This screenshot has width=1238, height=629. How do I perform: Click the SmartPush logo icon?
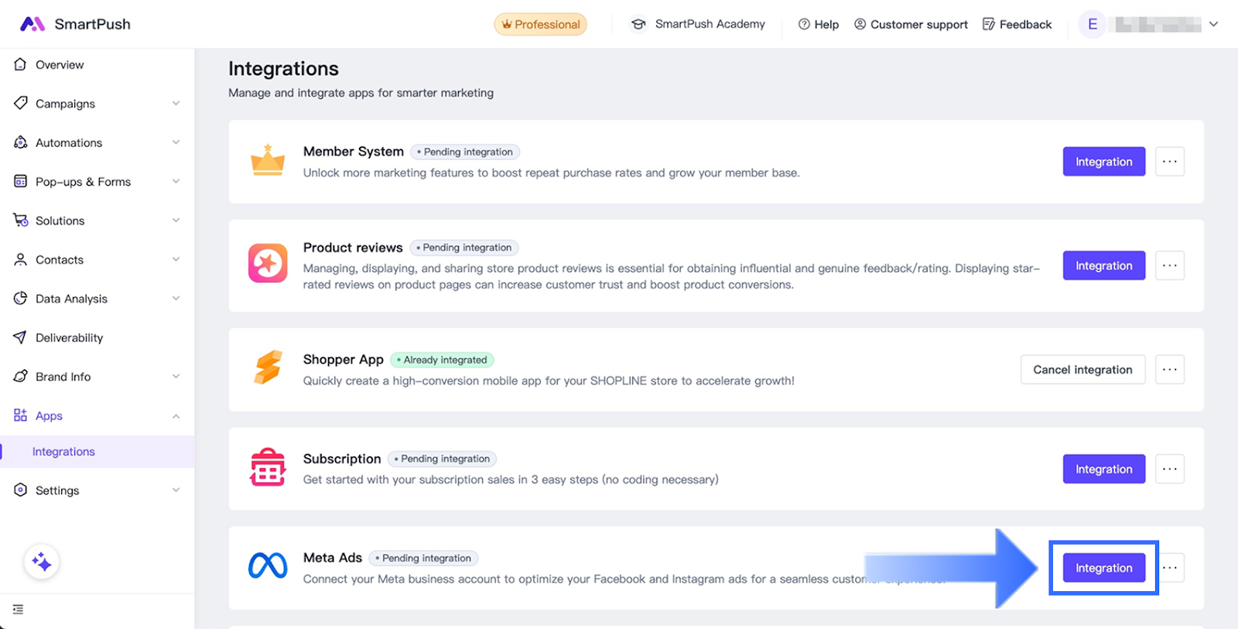(32, 24)
